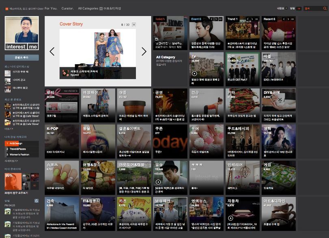Screen dimensions: 329x238
Task: Show next item in Event 6 tile
Action: (216, 19)
